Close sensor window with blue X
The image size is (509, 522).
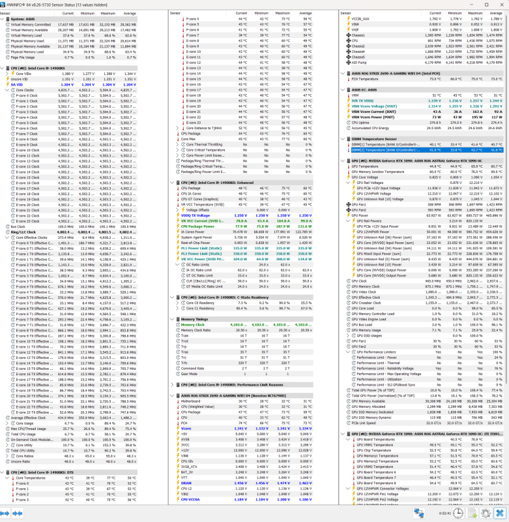(500, 514)
